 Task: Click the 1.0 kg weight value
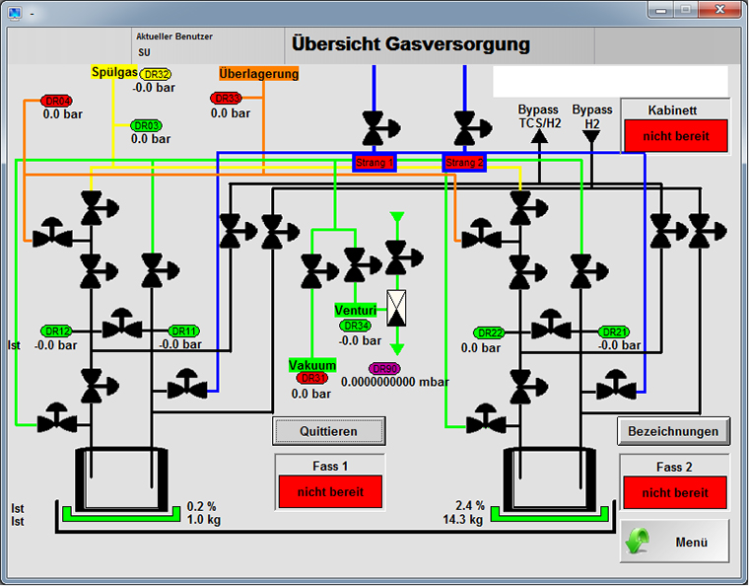(x=204, y=519)
